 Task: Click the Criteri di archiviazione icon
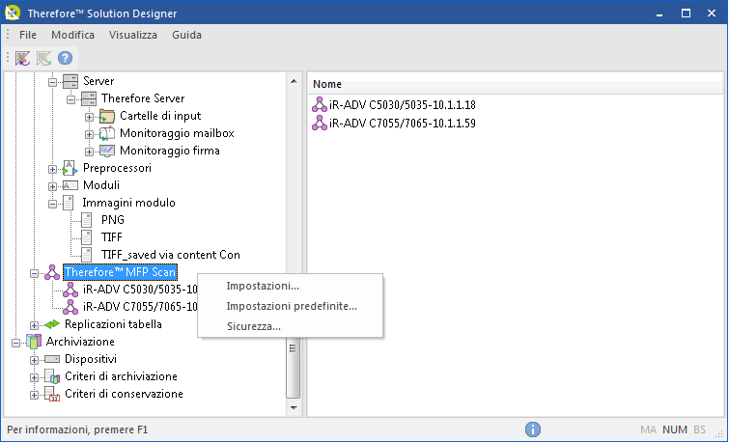[52, 376]
